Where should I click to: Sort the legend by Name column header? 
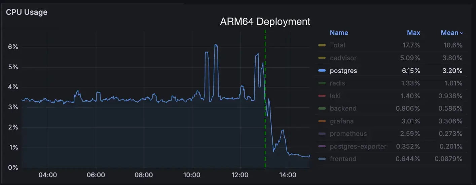click(339, 33)
